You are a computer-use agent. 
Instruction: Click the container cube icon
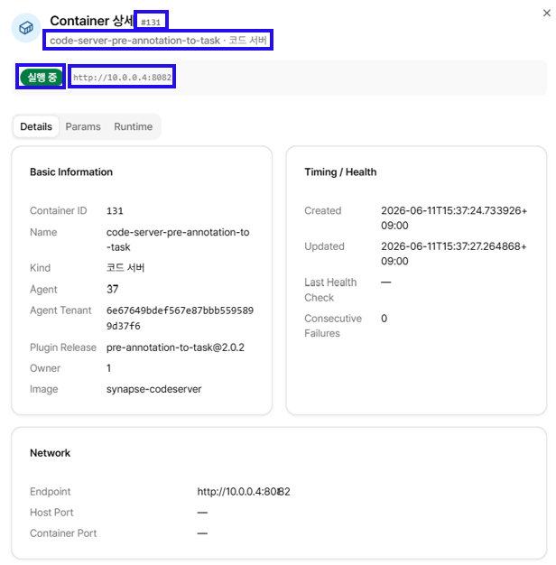tap(26, 27)
